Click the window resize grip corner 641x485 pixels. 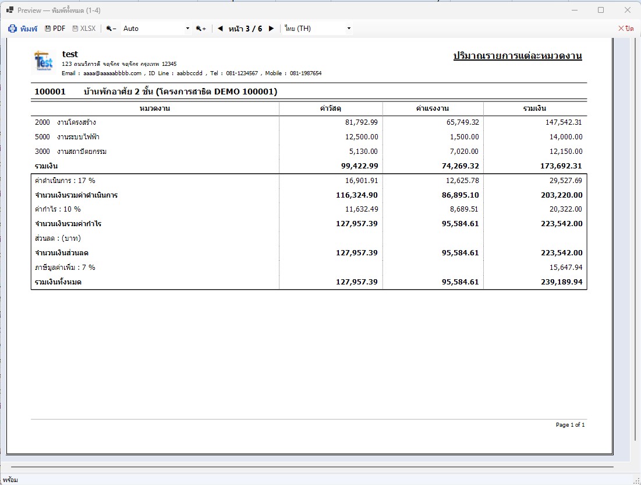(637, 481)
